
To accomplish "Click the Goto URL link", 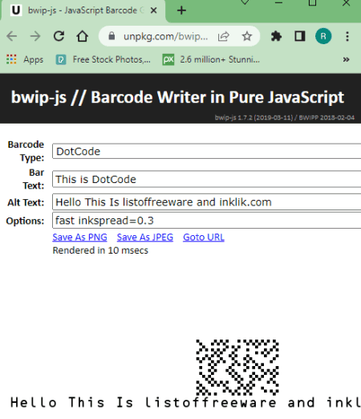I will (204, 238).
